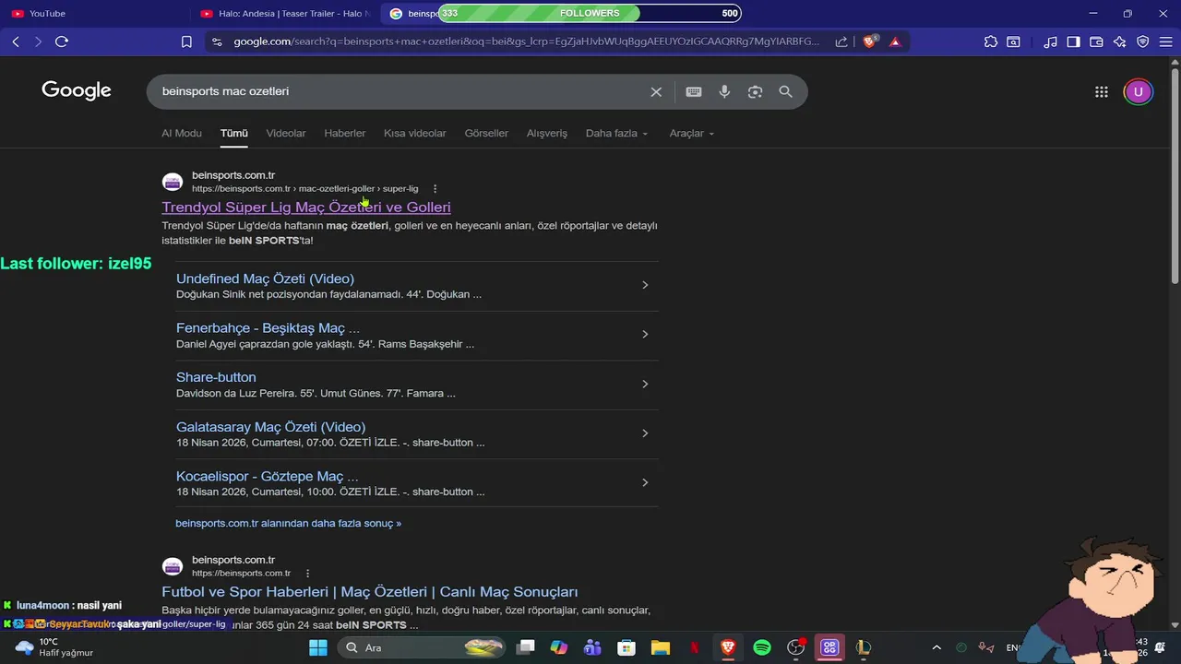Open the Brave Wallet icon

click(x=1096, y=41)
